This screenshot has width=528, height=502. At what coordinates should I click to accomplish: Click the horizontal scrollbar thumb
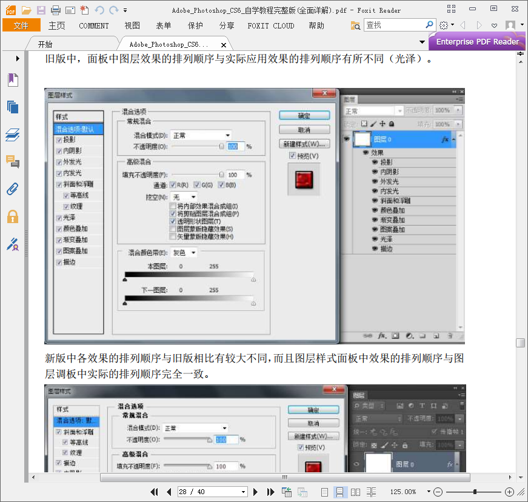(x=285, y=477)
